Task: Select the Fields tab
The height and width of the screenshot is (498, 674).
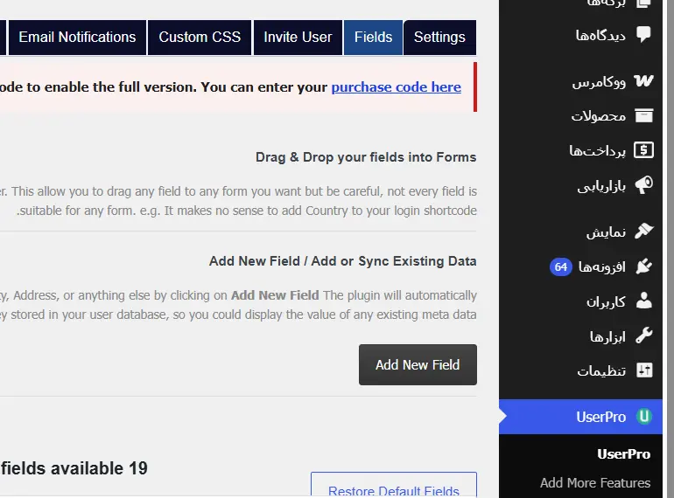Action: click(373, 38)
